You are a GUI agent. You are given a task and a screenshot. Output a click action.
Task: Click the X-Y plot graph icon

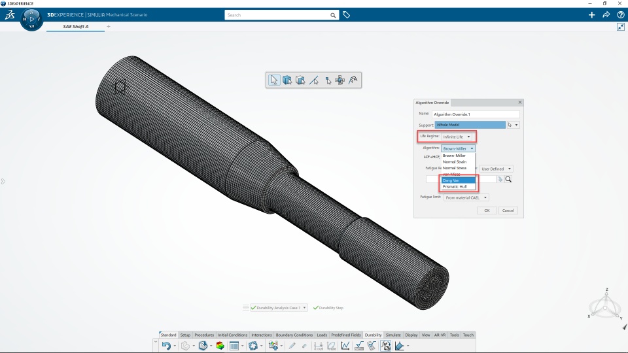coord(345,346)
